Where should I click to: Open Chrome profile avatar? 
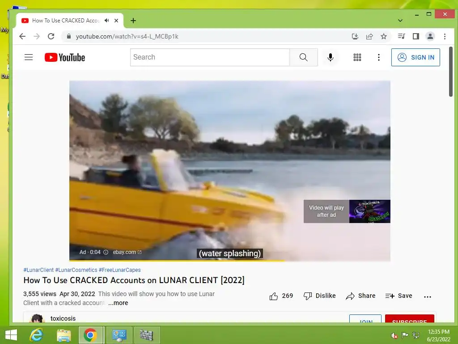pos(430,36)
